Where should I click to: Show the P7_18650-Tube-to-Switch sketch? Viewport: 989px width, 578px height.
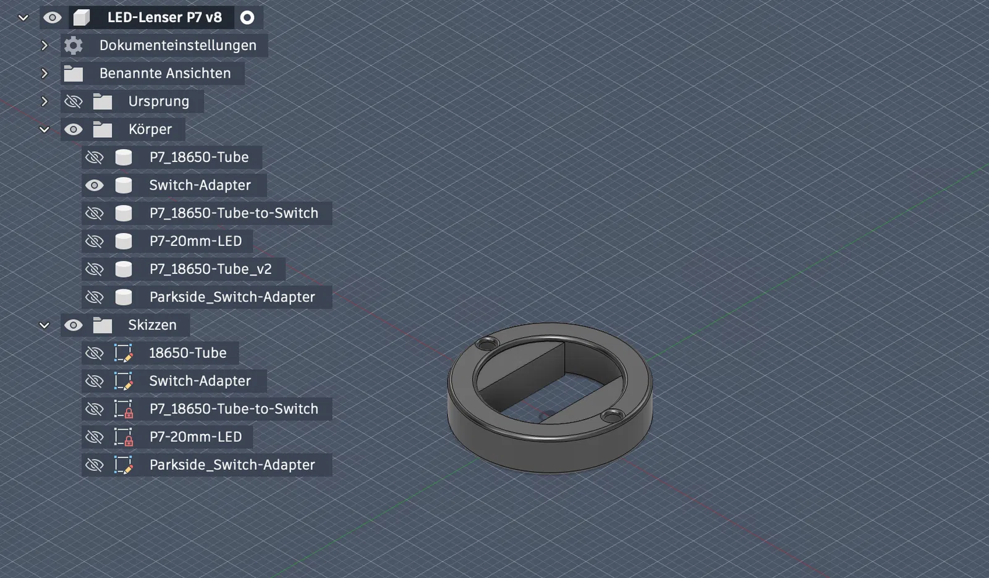pos(95,409)
